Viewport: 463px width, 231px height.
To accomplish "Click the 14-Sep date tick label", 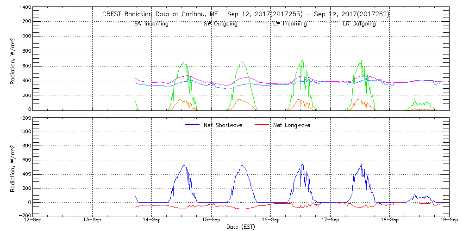I will (x=152, y=220).
